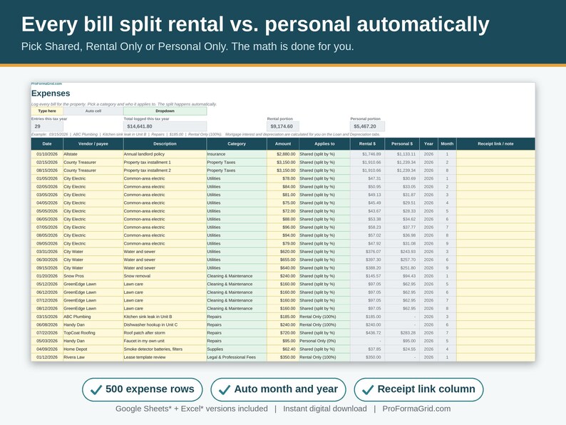Open Shared (split by %) dropdown in Allstate row
Screen dimensions: 566x425
(324, 154)
